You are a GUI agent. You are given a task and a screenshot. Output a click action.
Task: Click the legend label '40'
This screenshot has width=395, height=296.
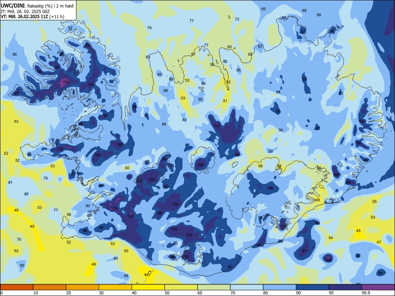(134, 293)
